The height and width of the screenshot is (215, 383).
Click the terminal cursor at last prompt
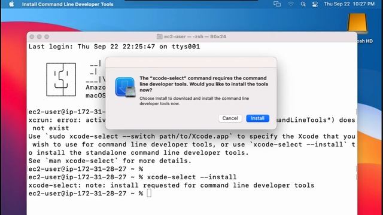(x=149, y=193)
